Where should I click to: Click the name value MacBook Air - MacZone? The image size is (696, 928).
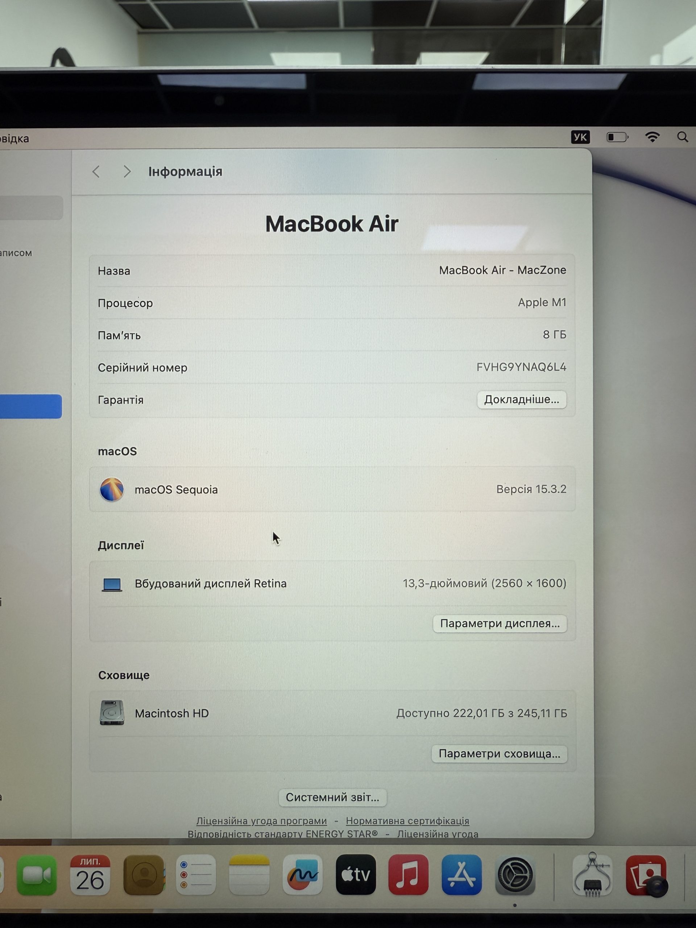(x=502, y=270)
